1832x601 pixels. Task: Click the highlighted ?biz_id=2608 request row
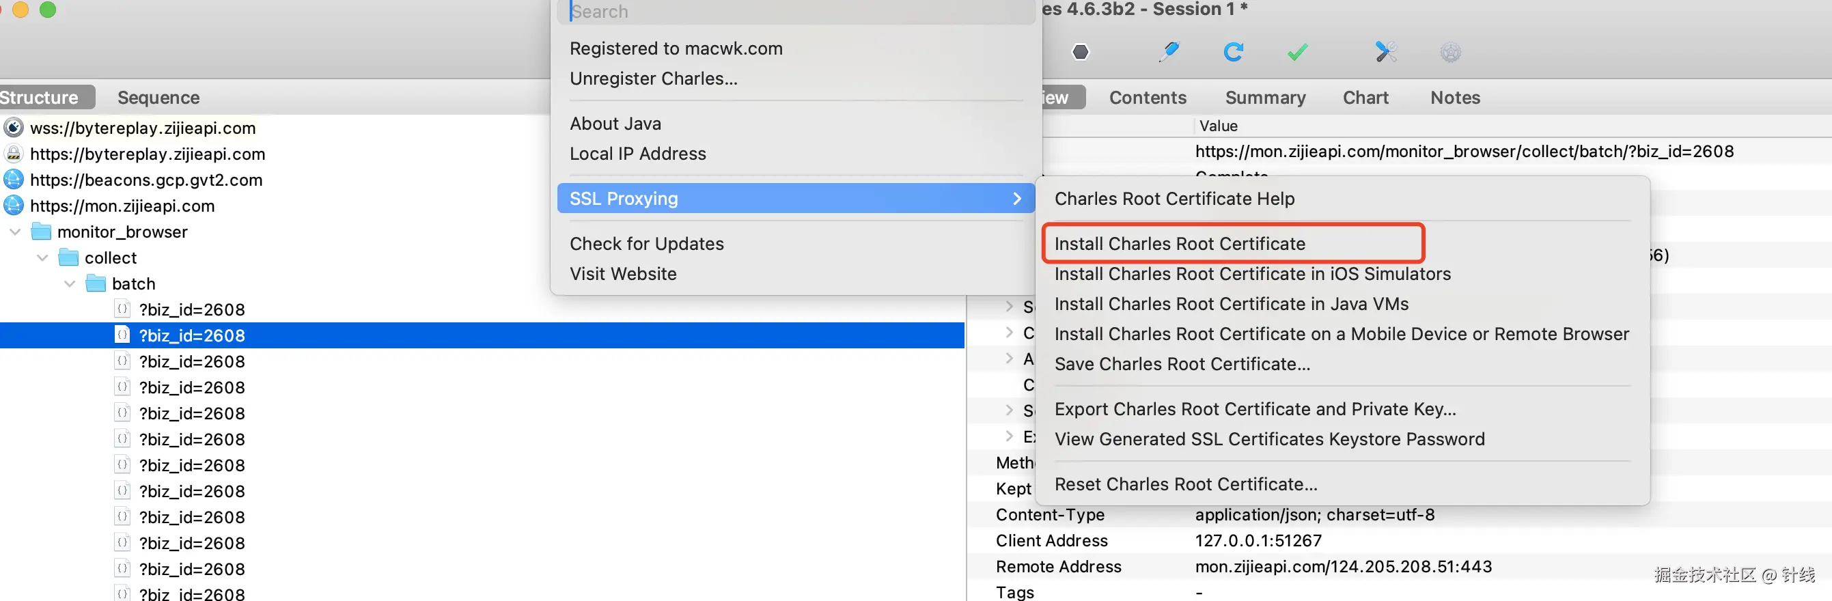coord(482,335)
